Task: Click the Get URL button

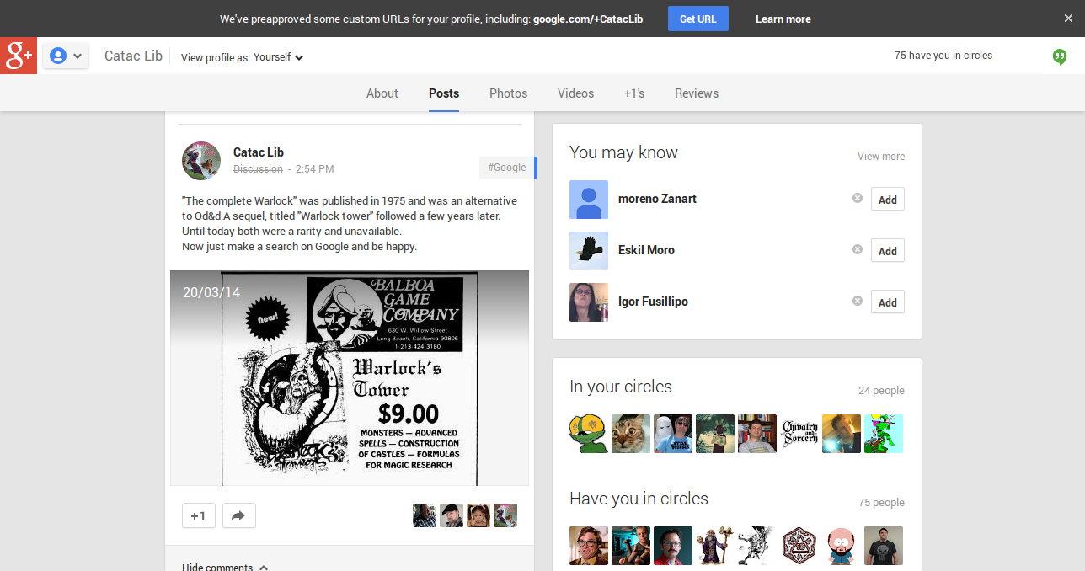Action: pyautogui.click(x=698, y=19)
